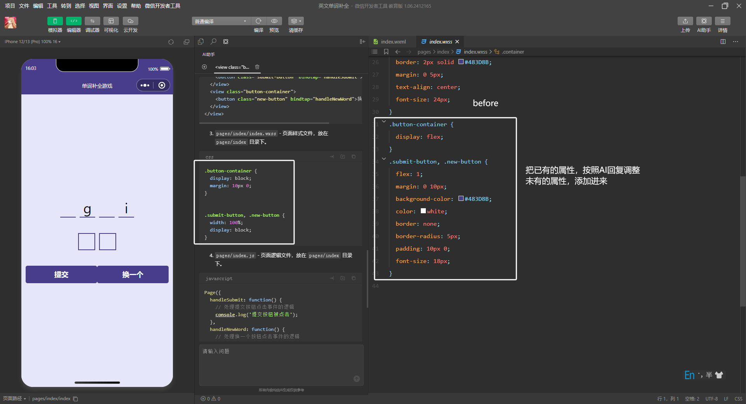
Task: Open the 微信开发者工具 menu
Action: [x=162, y=6]
